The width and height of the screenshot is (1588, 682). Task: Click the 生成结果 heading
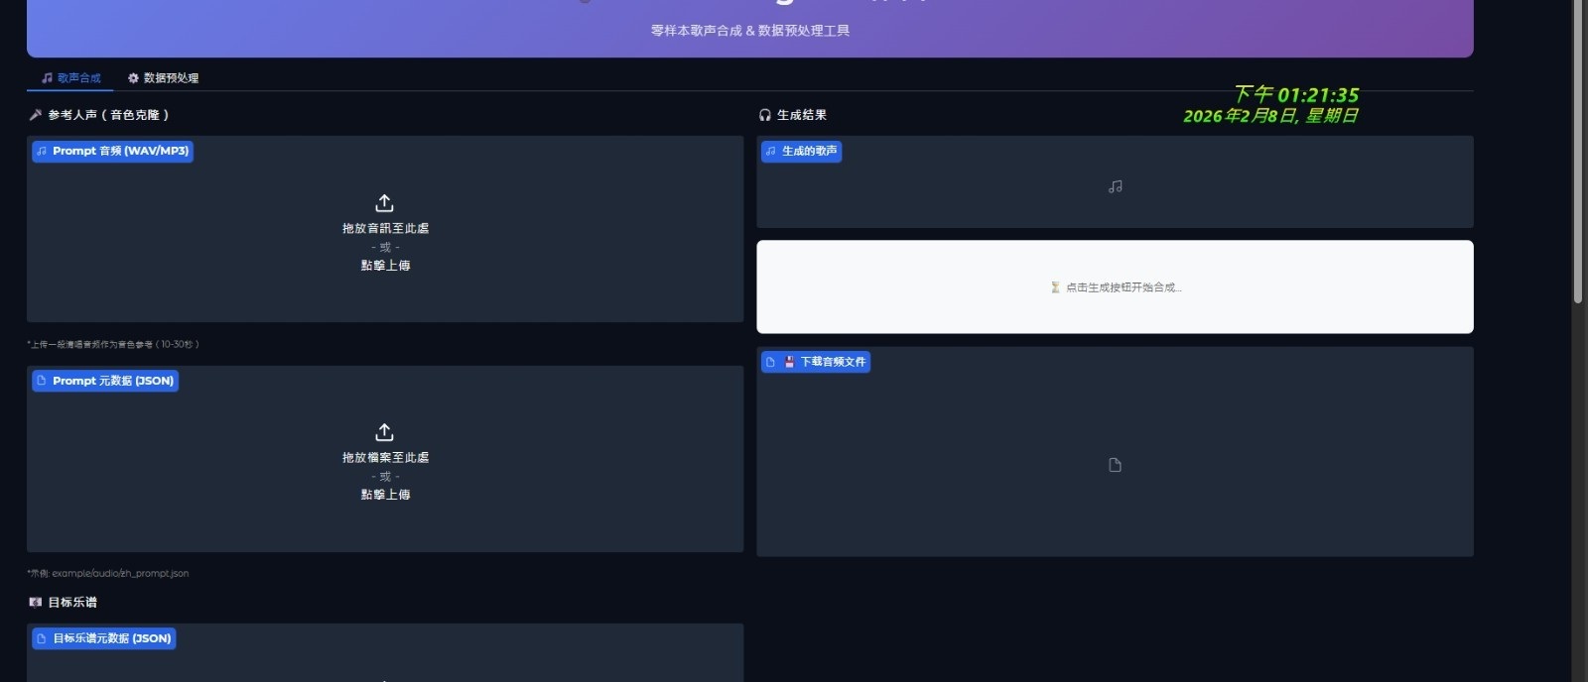pos(802,115)
